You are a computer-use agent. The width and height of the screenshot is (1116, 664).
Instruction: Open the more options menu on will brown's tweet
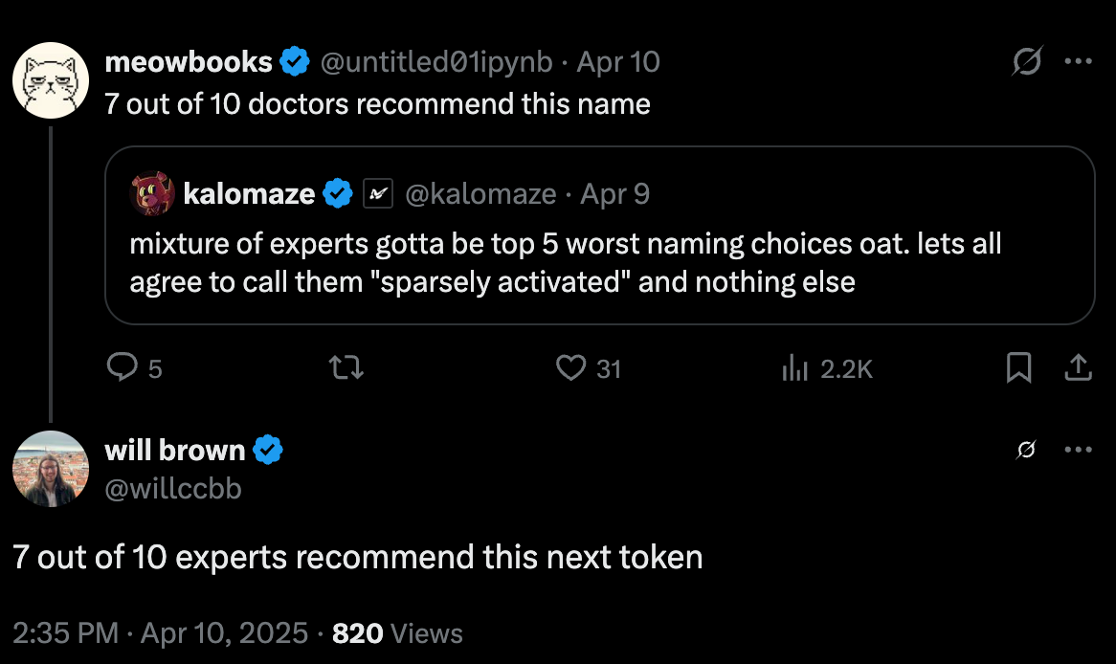pos(1079,449)
